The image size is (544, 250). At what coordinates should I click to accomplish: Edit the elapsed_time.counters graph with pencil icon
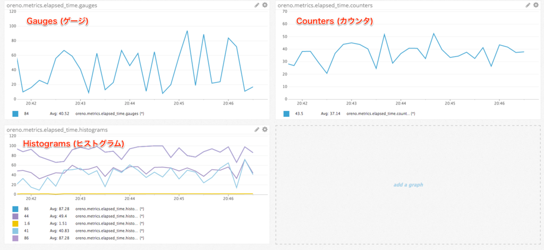pyautogui.click(x=528, y=5)
